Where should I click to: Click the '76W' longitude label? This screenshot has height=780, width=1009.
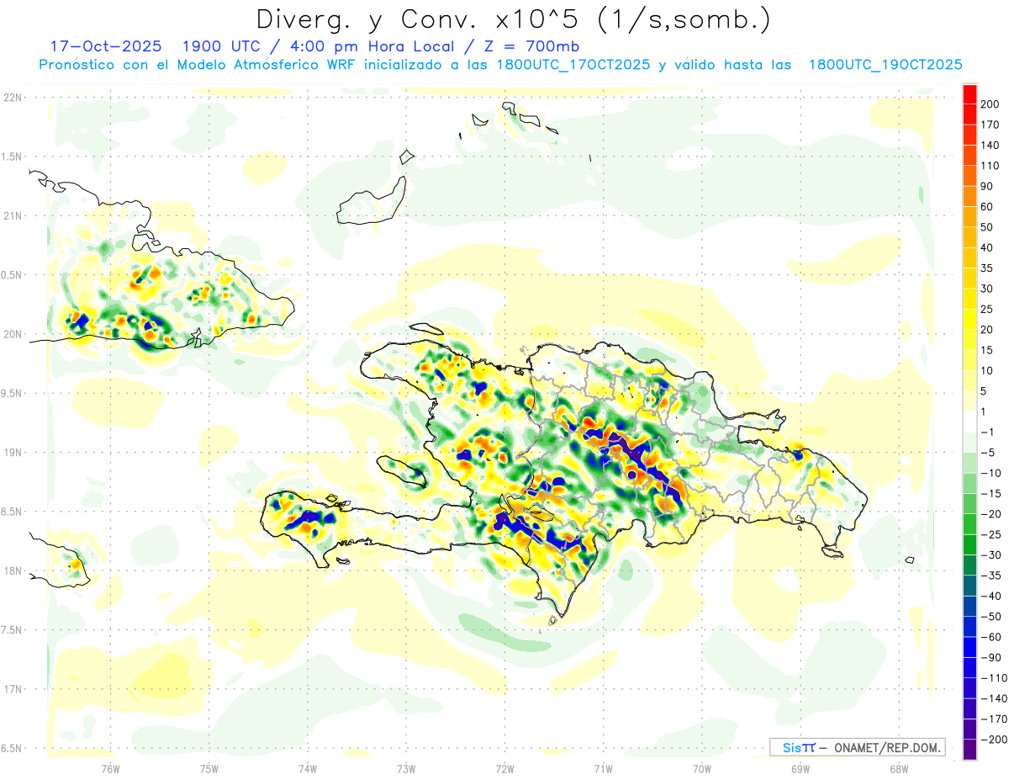coord(110,769)
